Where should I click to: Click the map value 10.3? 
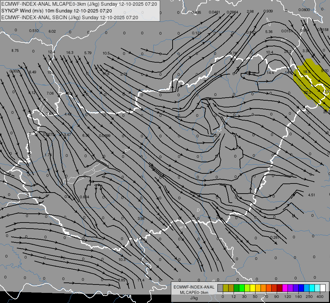(122, 260)
